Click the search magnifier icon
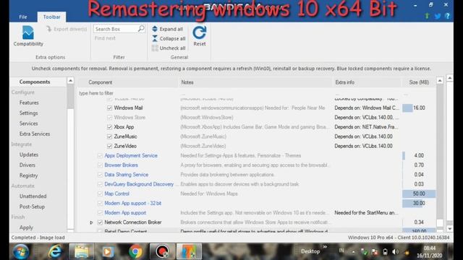This screenshot has height=260, width=463. [x=141, y=28]
